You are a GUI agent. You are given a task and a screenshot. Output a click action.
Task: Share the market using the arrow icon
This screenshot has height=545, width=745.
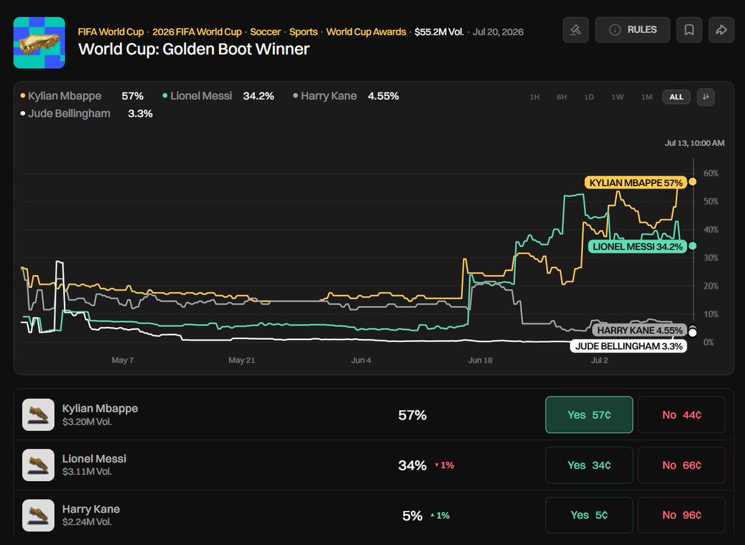[721, 30]
